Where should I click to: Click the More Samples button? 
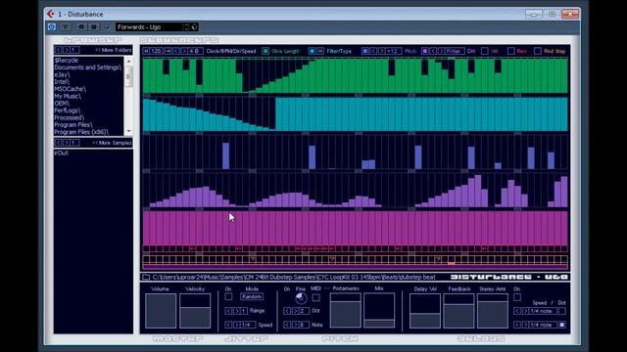[112, 143]
